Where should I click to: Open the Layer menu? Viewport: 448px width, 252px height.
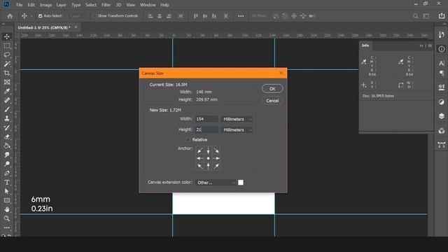(61, 5)
